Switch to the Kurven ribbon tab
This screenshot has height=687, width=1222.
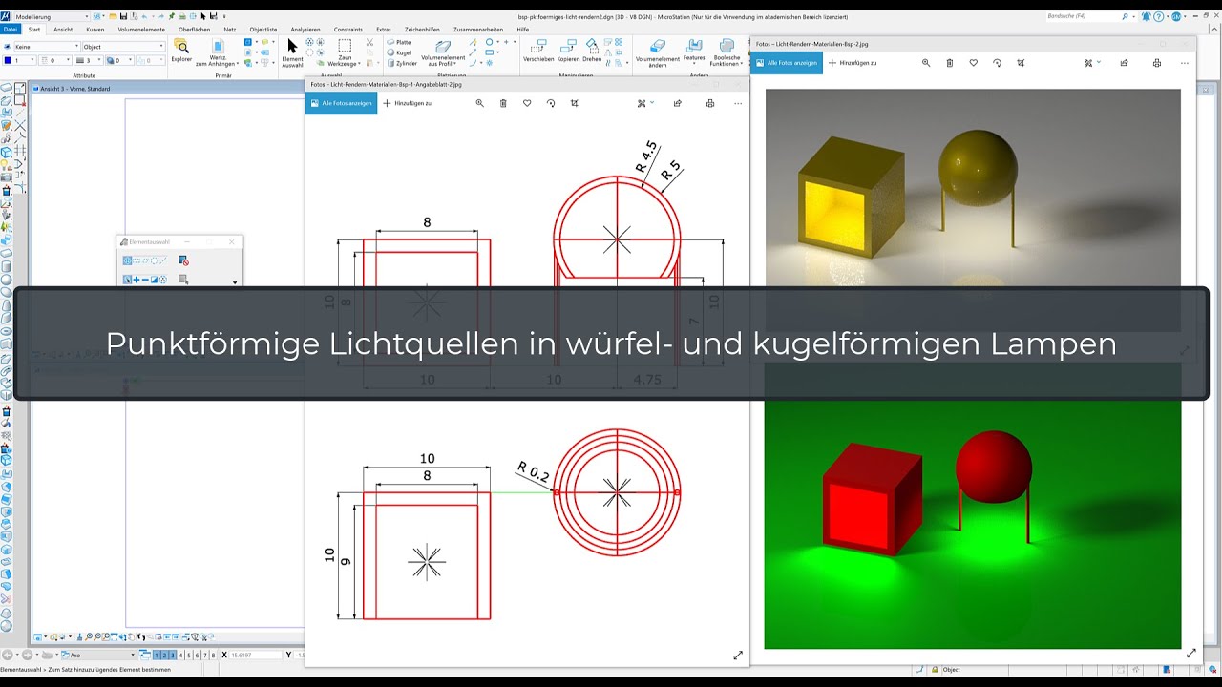(95, 30)
